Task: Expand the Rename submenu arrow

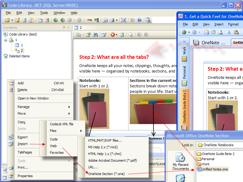Action: point(69,107)
